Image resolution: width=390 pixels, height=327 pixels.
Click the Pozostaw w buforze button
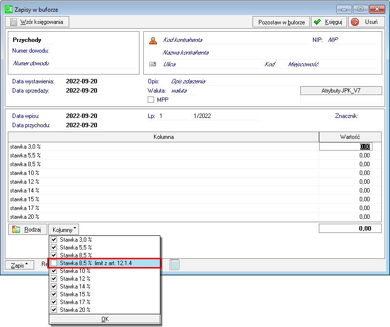click(281, 22)
